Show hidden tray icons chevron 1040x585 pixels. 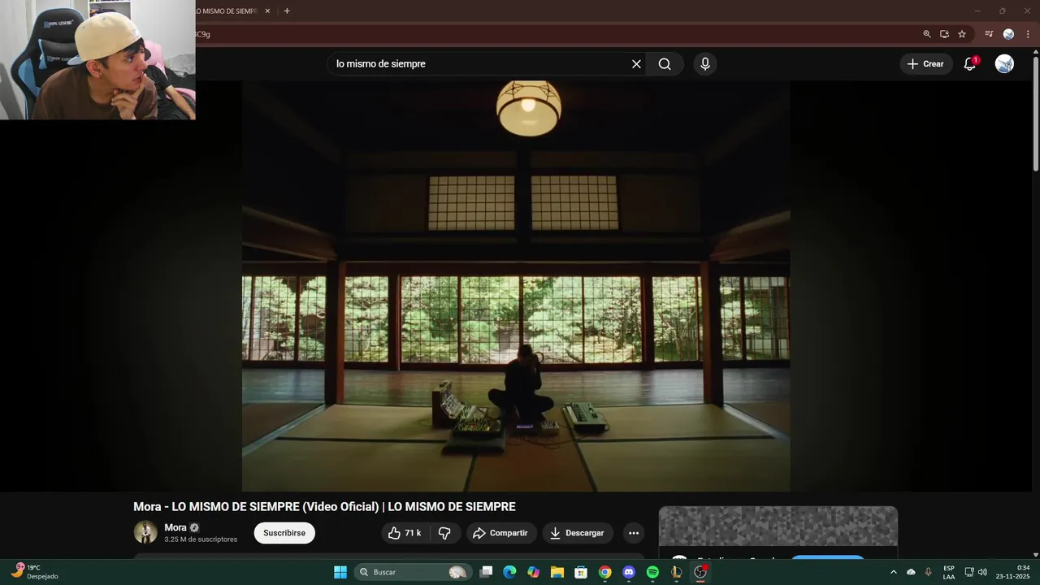tap(894, 572)
